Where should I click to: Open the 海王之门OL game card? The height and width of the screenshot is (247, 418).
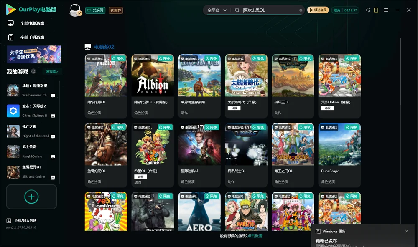[x=293, y=155]
